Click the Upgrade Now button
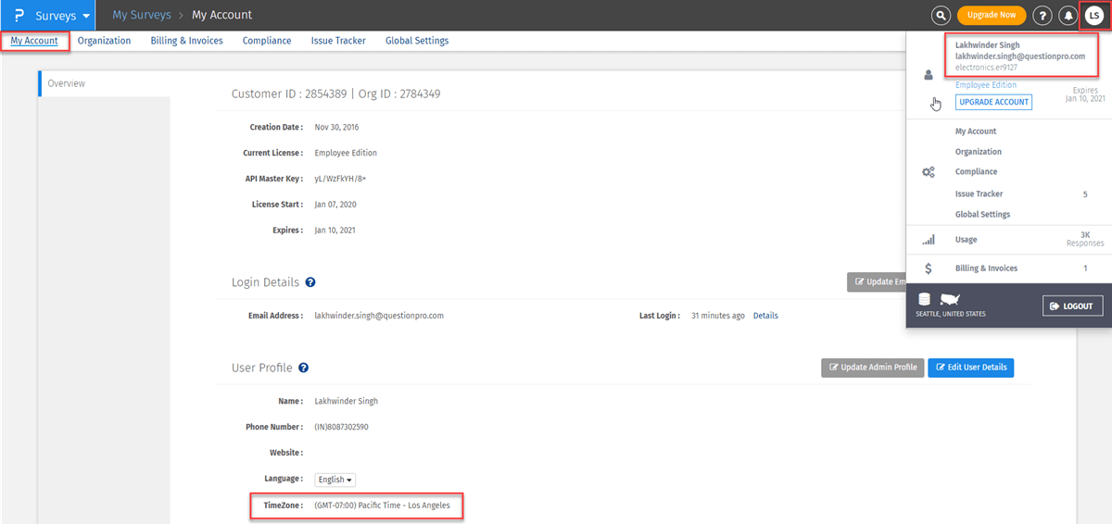The width and height of the screenshot is (1112, 524). (x=991, y=16)
